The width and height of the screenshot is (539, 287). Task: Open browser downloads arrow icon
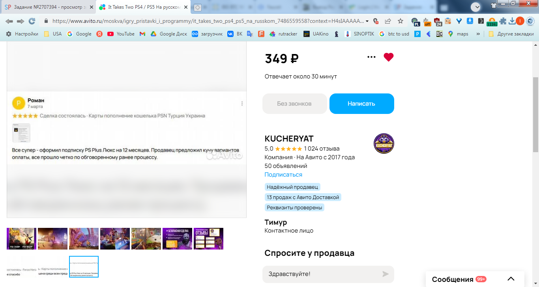[512, 21]
